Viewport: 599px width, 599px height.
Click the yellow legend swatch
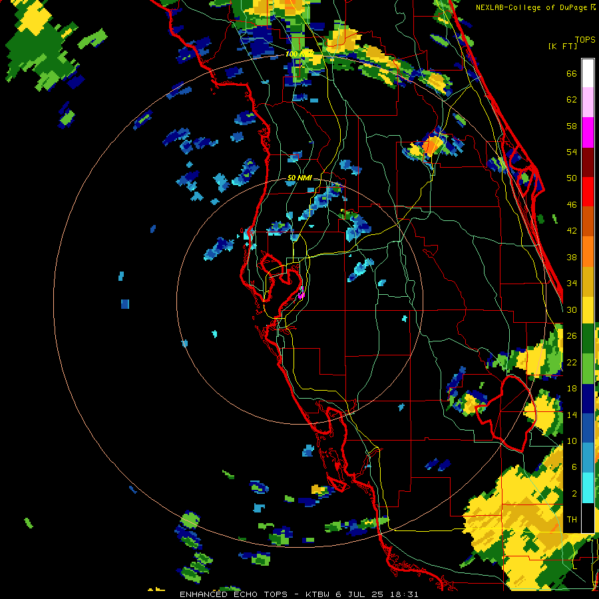[588, 309]
